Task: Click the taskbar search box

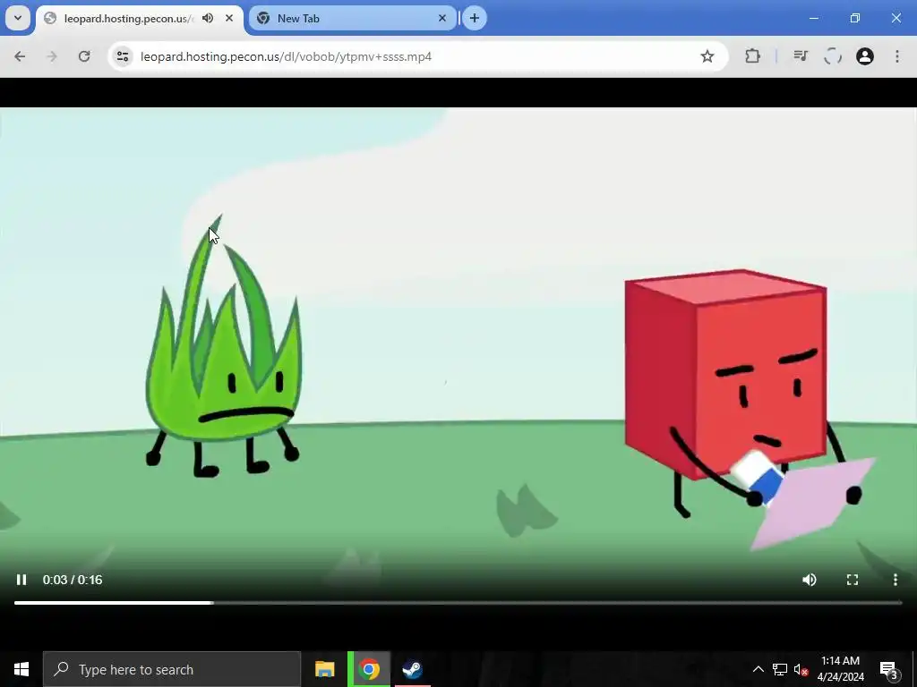Action: click(172, 669)
